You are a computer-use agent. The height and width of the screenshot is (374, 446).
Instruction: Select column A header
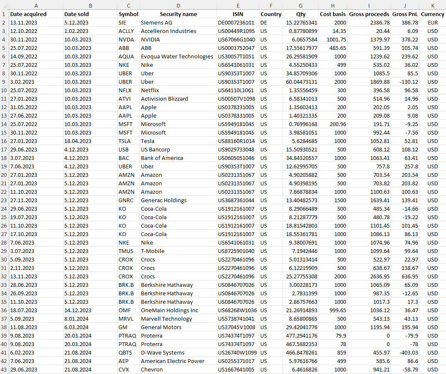(36, 5)
